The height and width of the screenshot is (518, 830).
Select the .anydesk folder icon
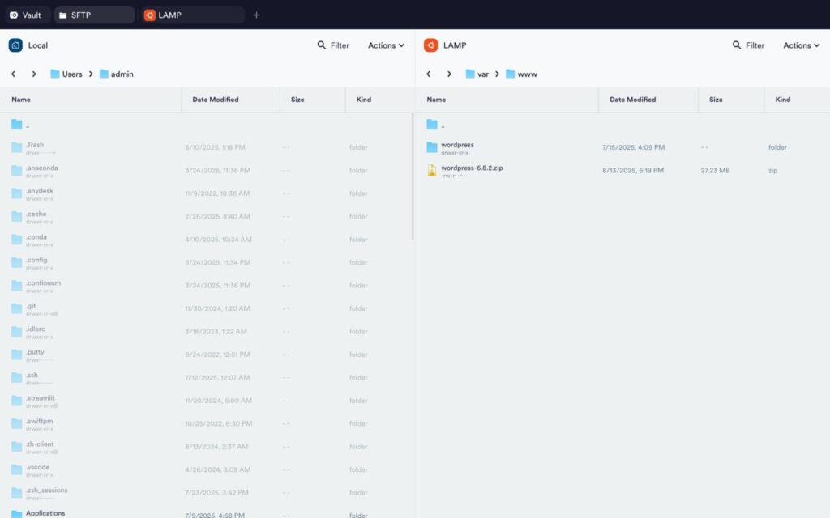click(17, 193)
